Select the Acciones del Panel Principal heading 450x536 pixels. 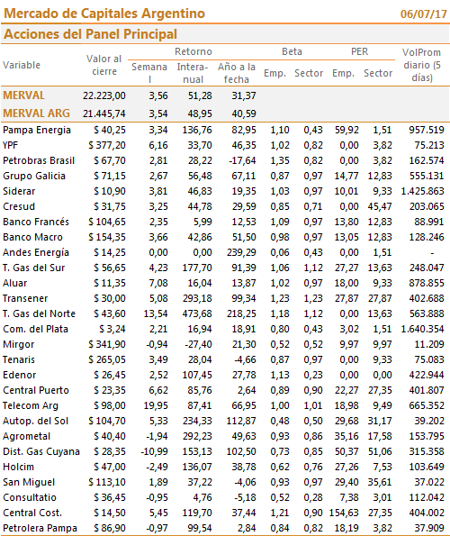pyautogui.click(x=90, y=34)
